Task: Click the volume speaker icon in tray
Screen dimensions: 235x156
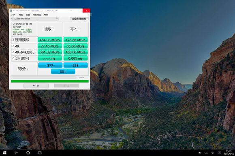Action: pyautogui.click(x=213, y=153)
